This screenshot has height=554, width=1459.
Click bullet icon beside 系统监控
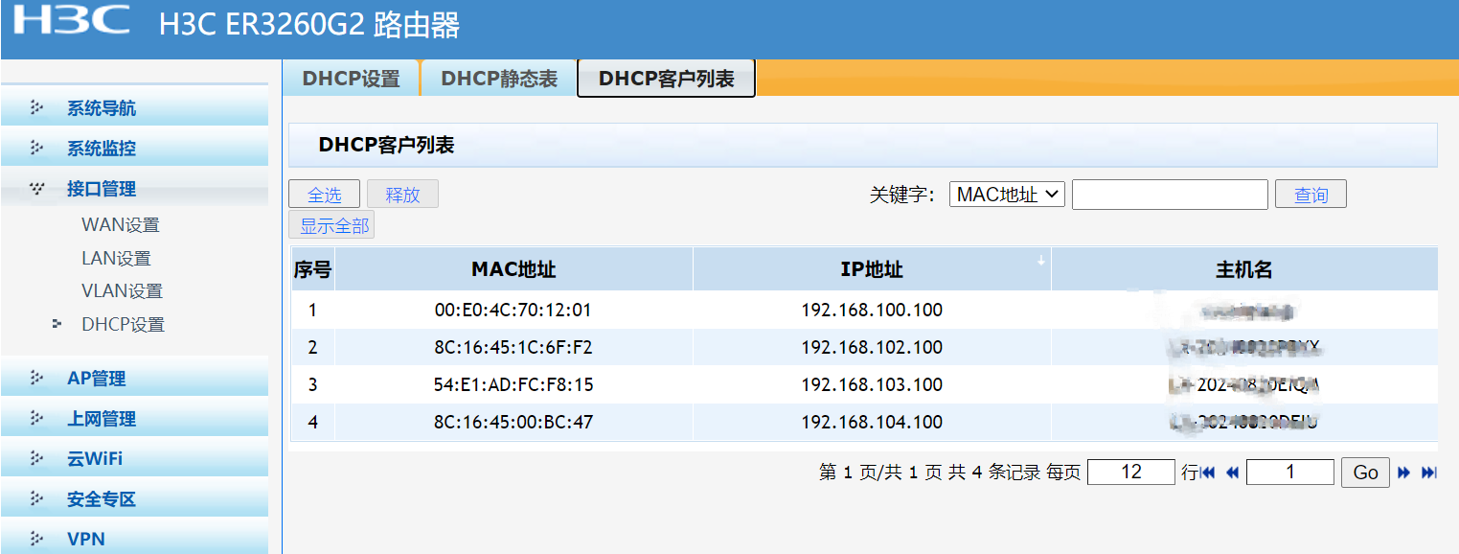click(37, 148)
